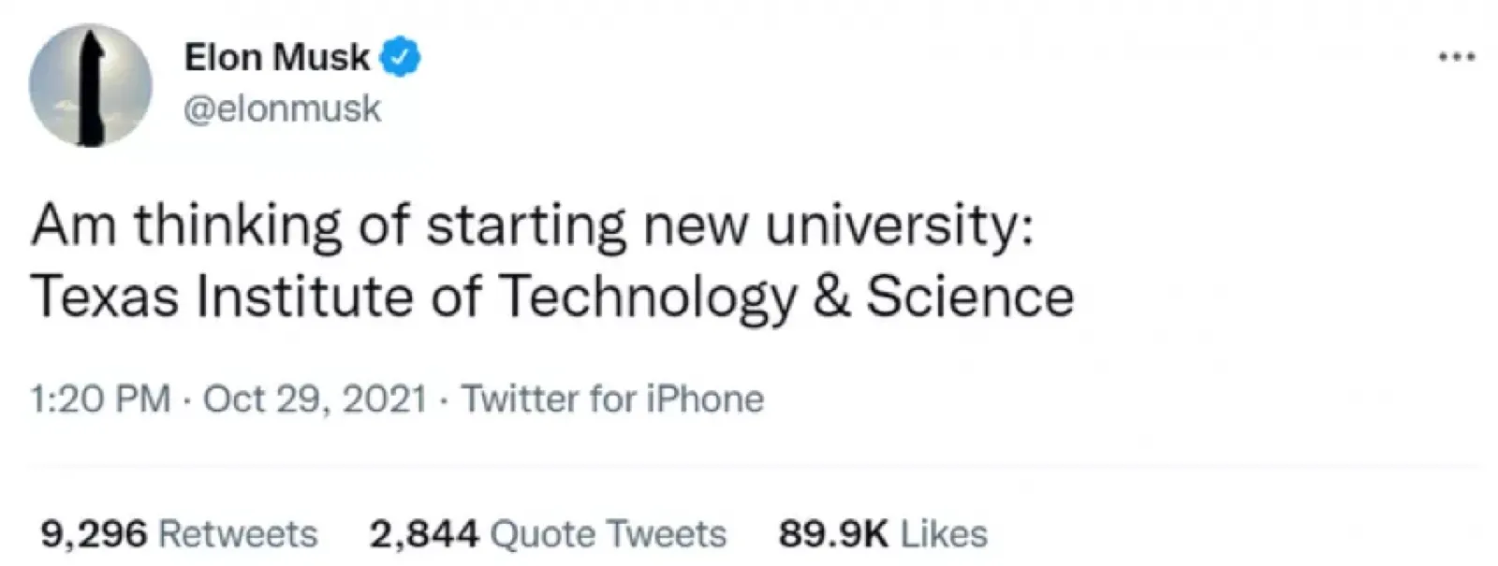The image size is (1498, 566).
Task: Click the word 'Science' in the tweet
Action: pos(969,298)
